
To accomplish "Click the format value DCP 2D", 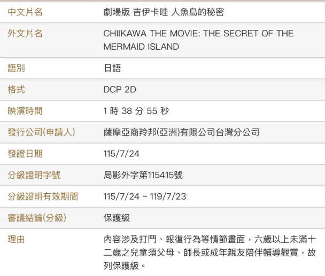I will coord(120,90).
